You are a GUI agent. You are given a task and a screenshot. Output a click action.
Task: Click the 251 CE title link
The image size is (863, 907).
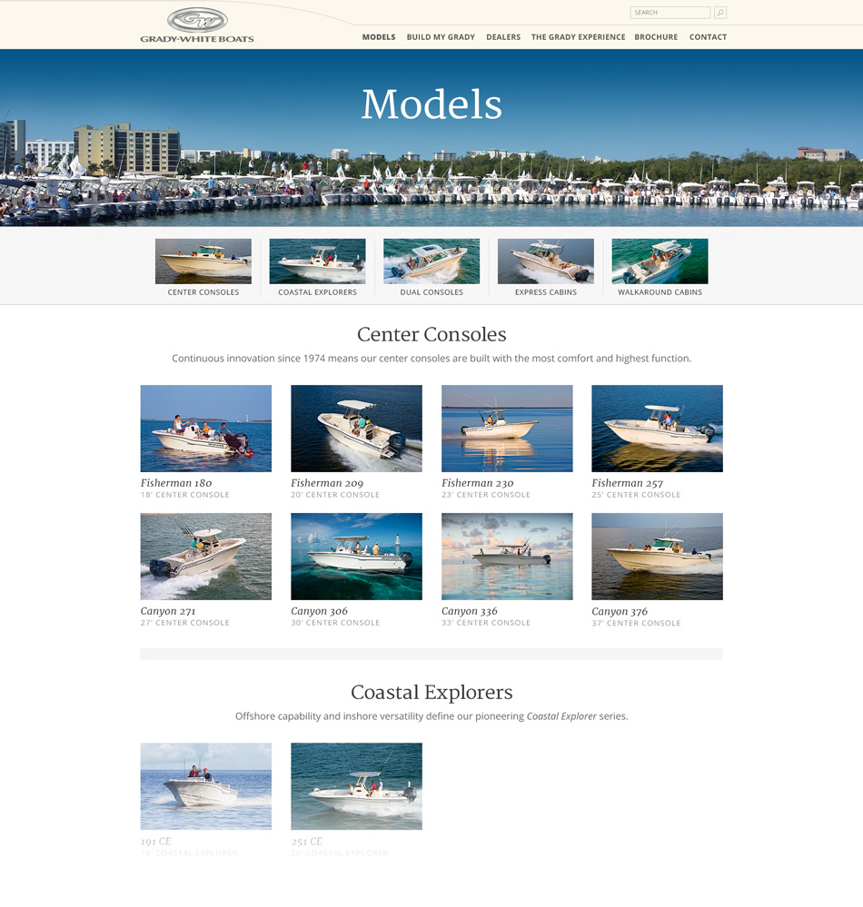307,842
